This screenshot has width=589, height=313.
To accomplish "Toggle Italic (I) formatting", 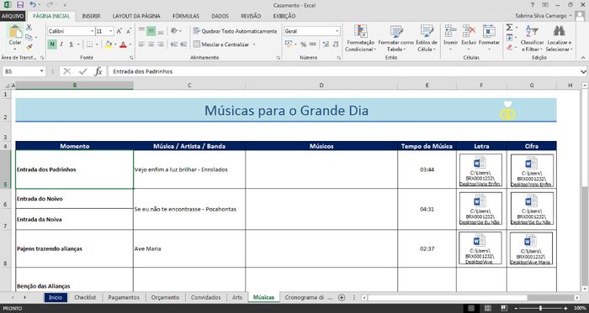I will [61, 44].
